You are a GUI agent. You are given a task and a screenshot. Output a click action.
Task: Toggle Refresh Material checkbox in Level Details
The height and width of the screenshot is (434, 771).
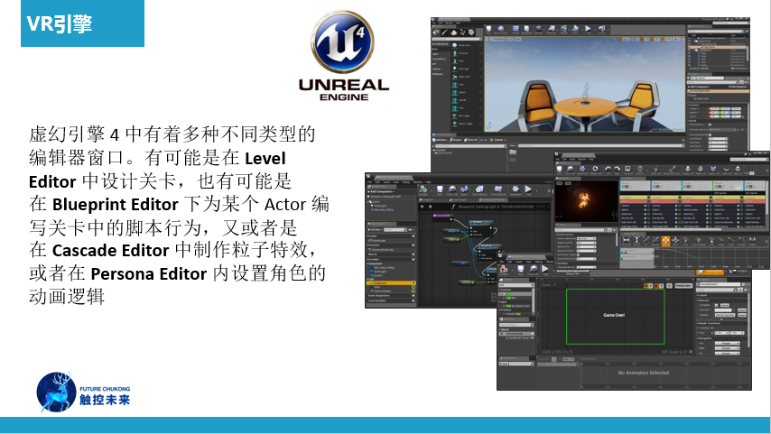(710, 125)
